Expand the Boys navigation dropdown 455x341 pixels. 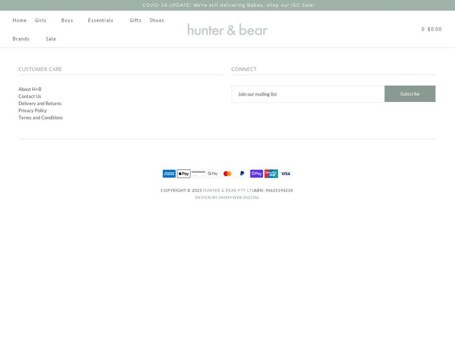point(67,20)
